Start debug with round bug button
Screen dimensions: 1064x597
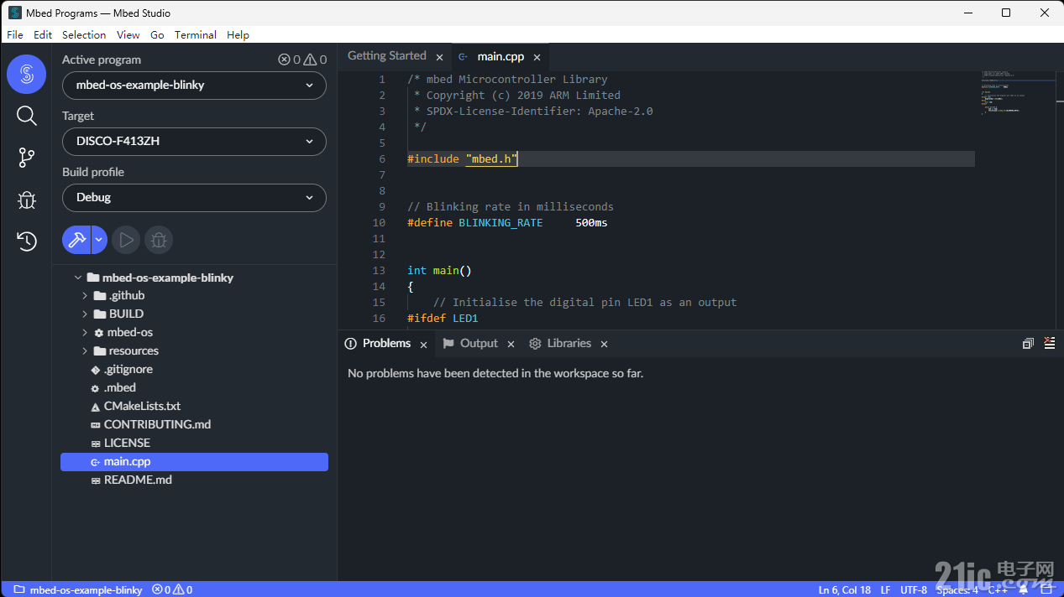158,240
